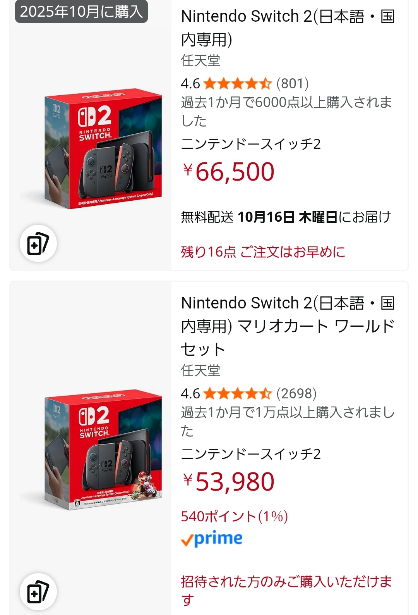418x615 pixels.
Task: Tap the 過去1か月で6000点以上購入されました text
Action: point(286,111)
